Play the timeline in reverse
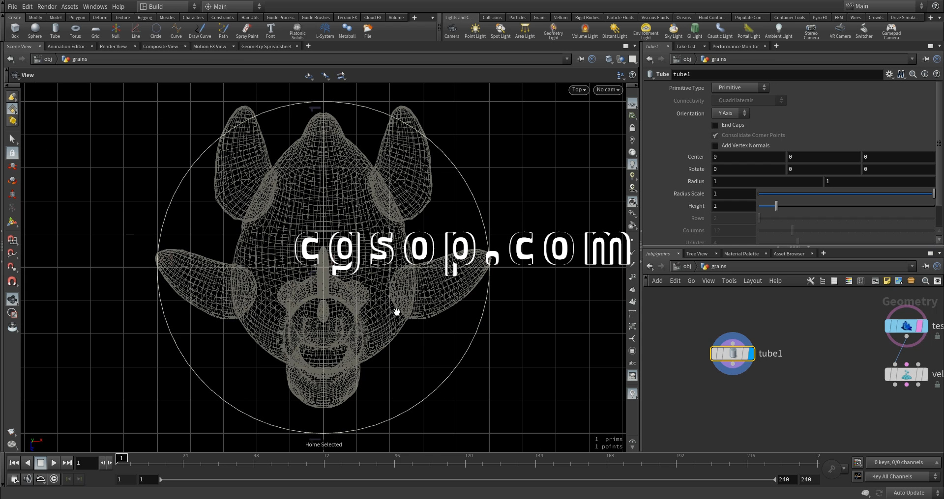The width and height of the screenshot is (944, 499). pyautogui.click(x=28, y=463)
